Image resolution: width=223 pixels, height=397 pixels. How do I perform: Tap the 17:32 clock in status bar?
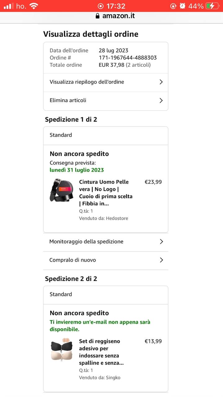point(116,6)
